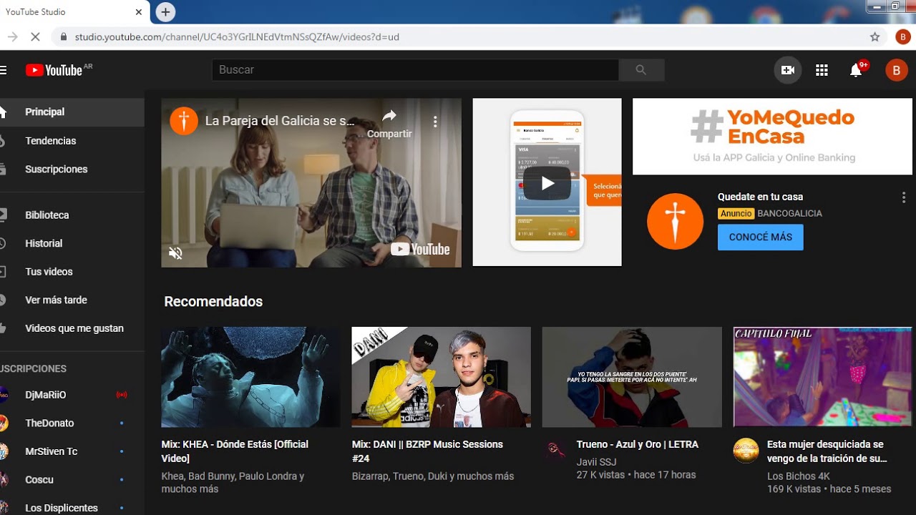
Task: Click the CONOCÉ MÁS button
Action: coord(761,237)
